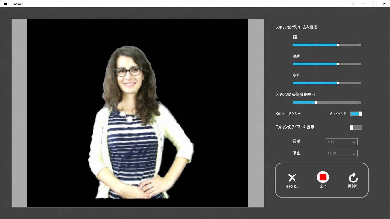Click the red stop icon to finish scanning
Screen dimensions: 390x219
point(323,177)
